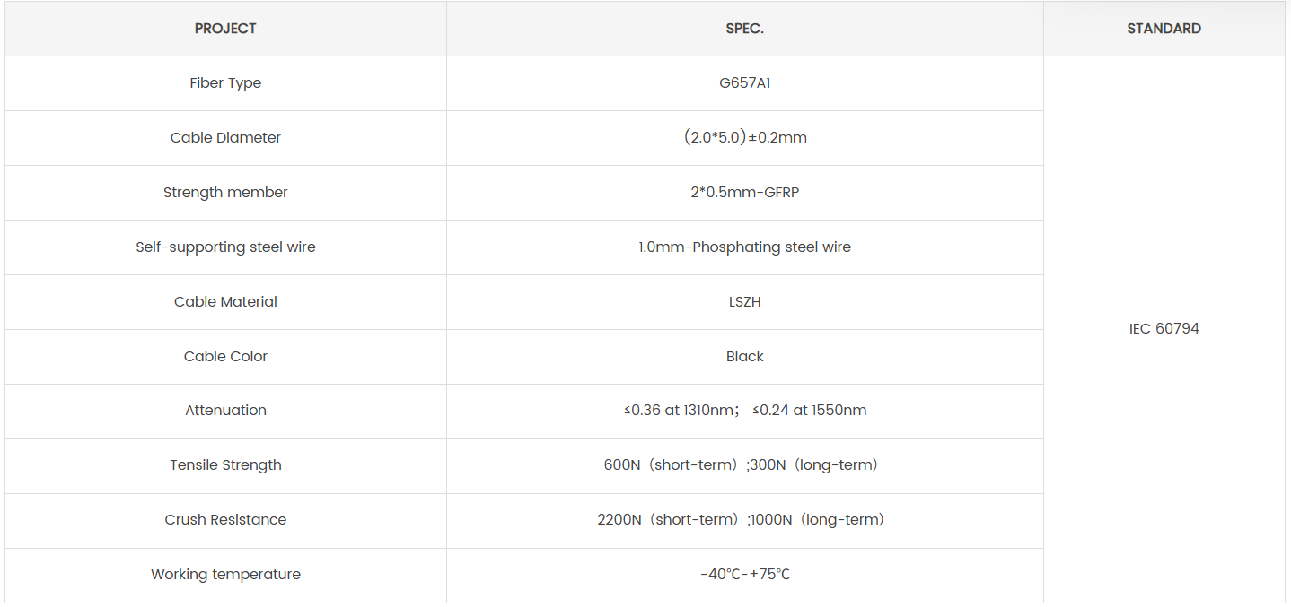The image size is (1291, 607).
Task: Select the Attenuation row label
Action: click(x=225, y=411)
